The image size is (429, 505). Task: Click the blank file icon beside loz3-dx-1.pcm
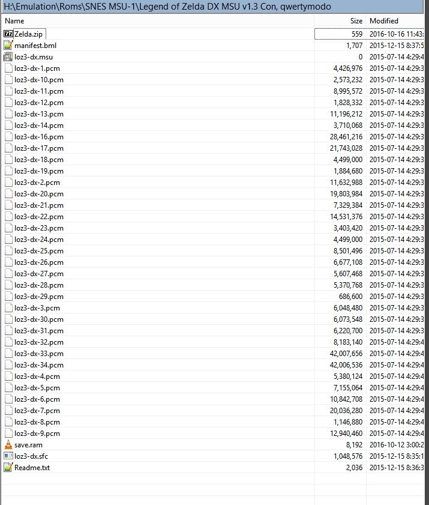point(8,68)
